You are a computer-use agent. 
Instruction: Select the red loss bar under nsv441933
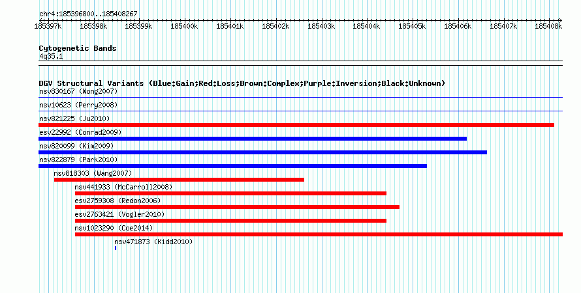[230, 193]
